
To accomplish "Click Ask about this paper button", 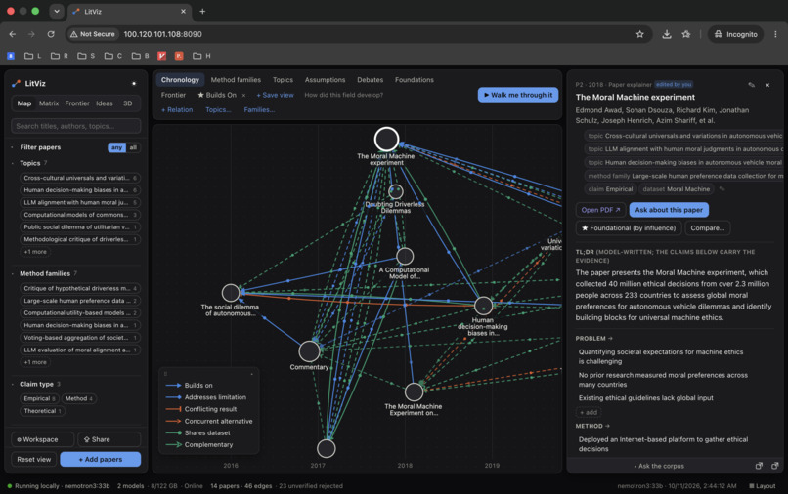I will 669,210.
